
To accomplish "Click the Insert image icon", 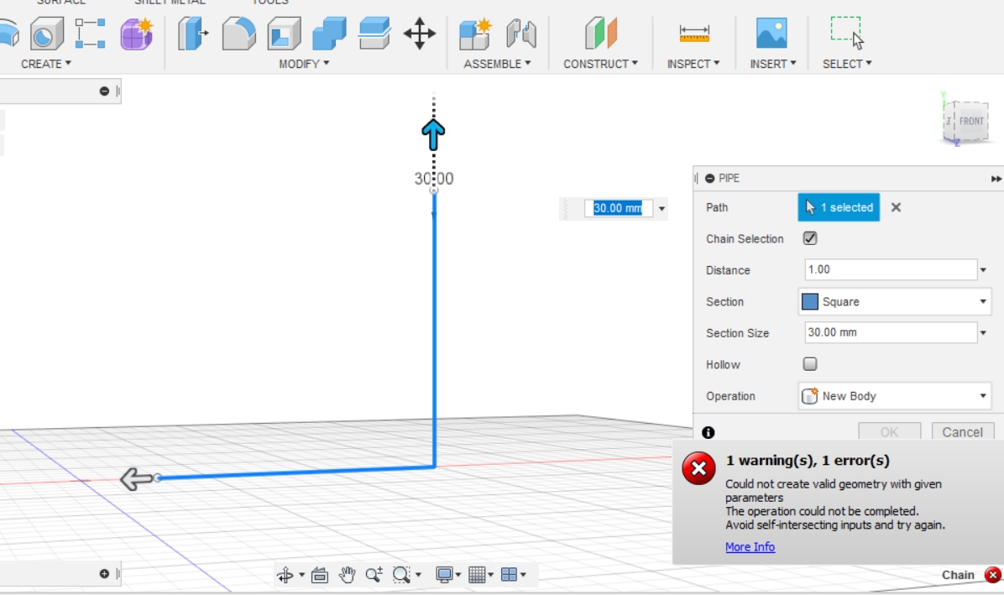I will pyautogui.click(x=771, y=34).
